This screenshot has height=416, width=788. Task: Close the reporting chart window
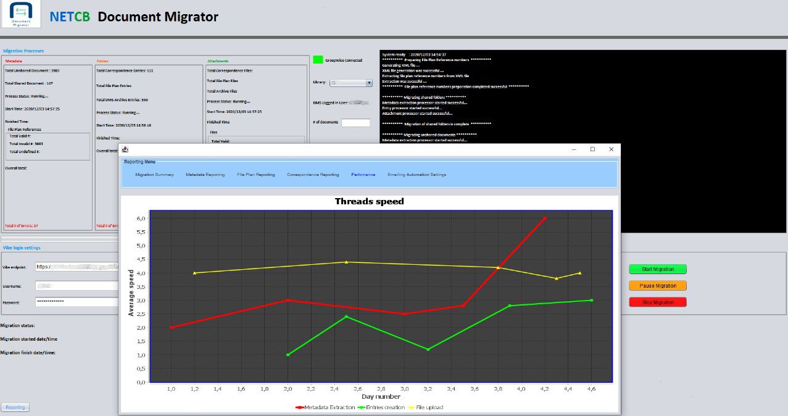(611, 149)
